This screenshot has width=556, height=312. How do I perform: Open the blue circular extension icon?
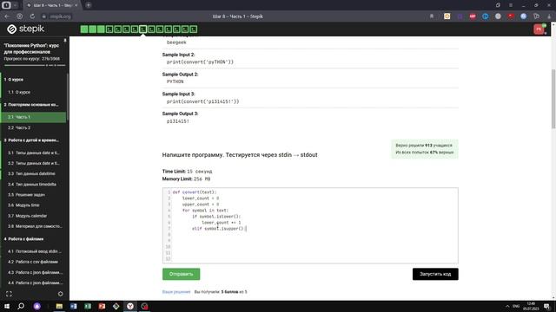pos(486,16)
